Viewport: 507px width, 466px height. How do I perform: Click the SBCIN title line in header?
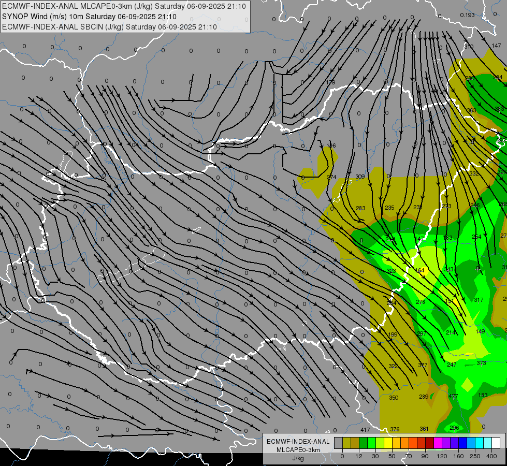(109, 27)
